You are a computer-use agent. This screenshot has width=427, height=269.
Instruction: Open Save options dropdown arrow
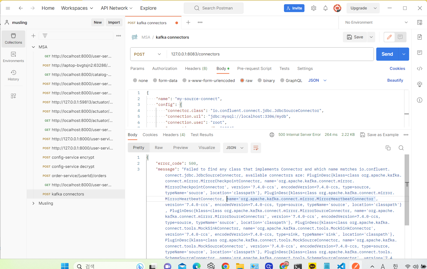371,37
